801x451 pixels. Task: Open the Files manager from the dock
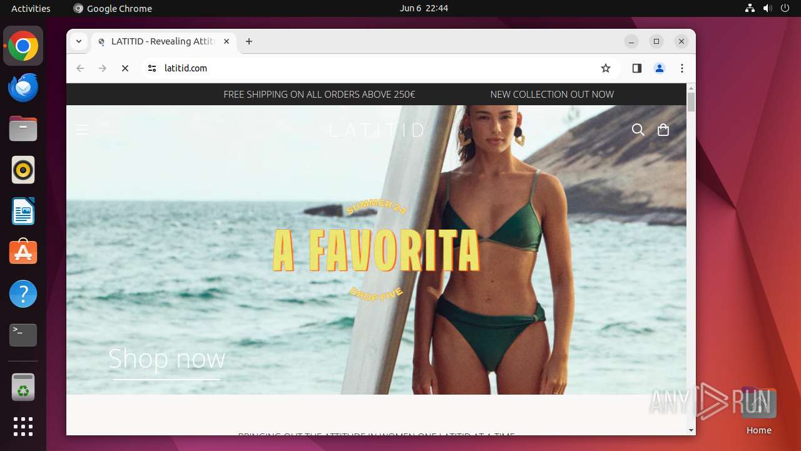click(23, 129)
